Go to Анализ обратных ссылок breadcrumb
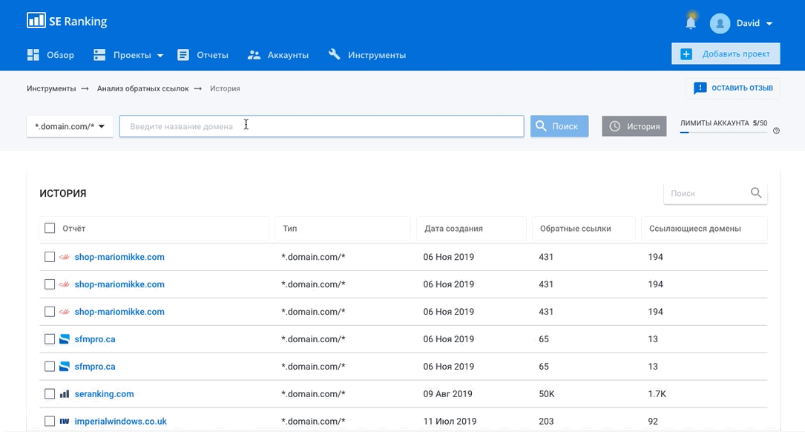The height and width of the screenshot is (432, 805). [142, 88]
